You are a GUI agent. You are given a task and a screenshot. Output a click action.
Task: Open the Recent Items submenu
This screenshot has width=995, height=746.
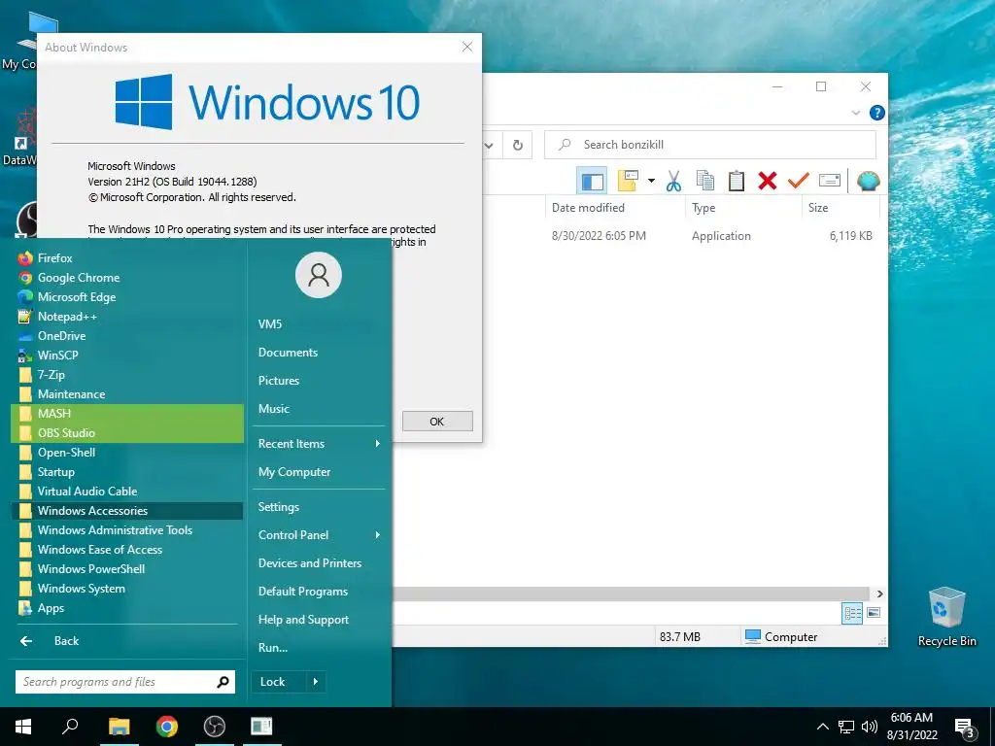[319, 444]
